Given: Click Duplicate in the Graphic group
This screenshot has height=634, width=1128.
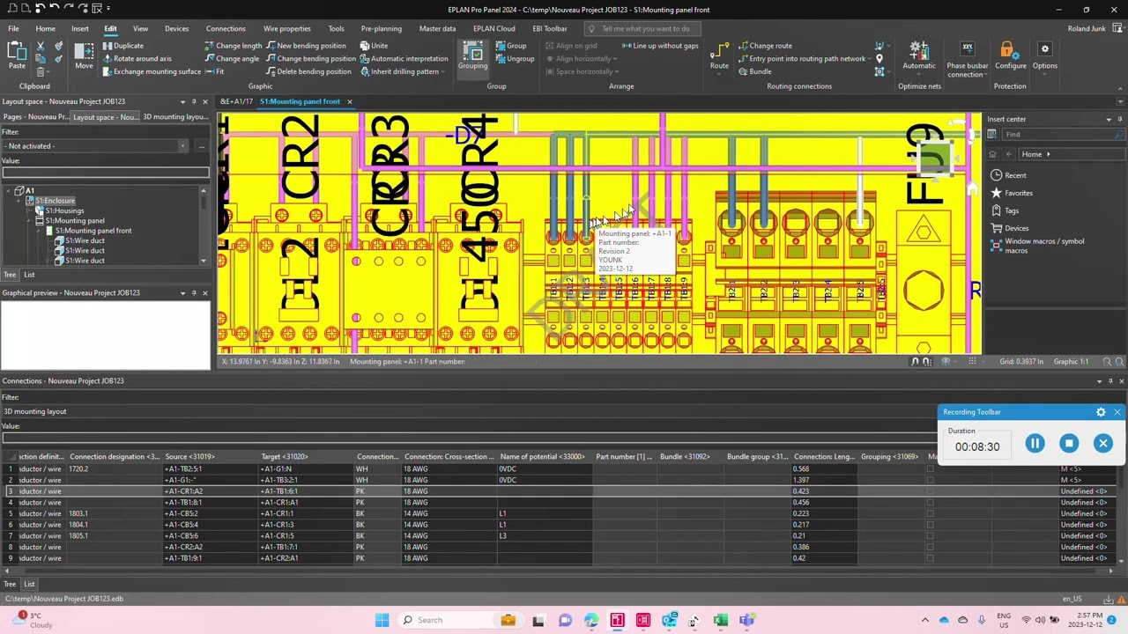Looking at the screenshot, I should point(122,46).
